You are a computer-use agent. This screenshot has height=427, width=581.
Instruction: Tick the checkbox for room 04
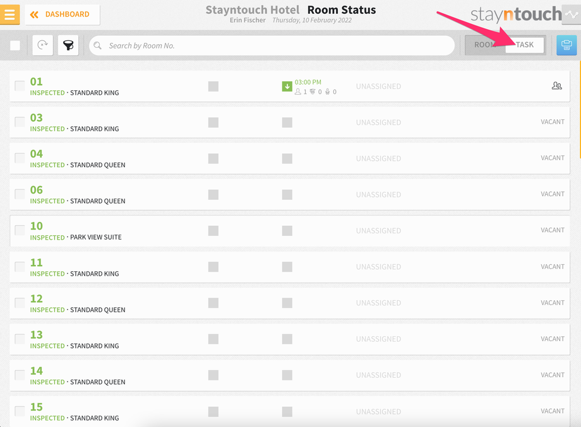20,158
